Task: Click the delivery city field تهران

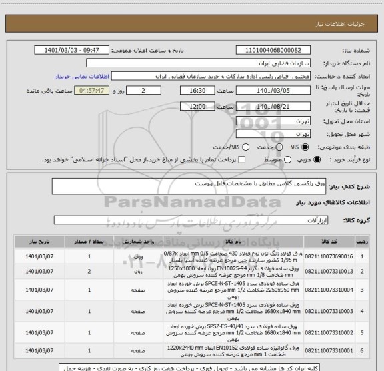Action: point(273,134)
